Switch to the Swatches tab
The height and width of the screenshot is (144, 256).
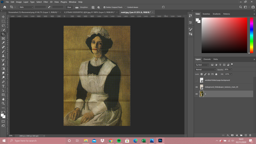[x=206, y=14]
